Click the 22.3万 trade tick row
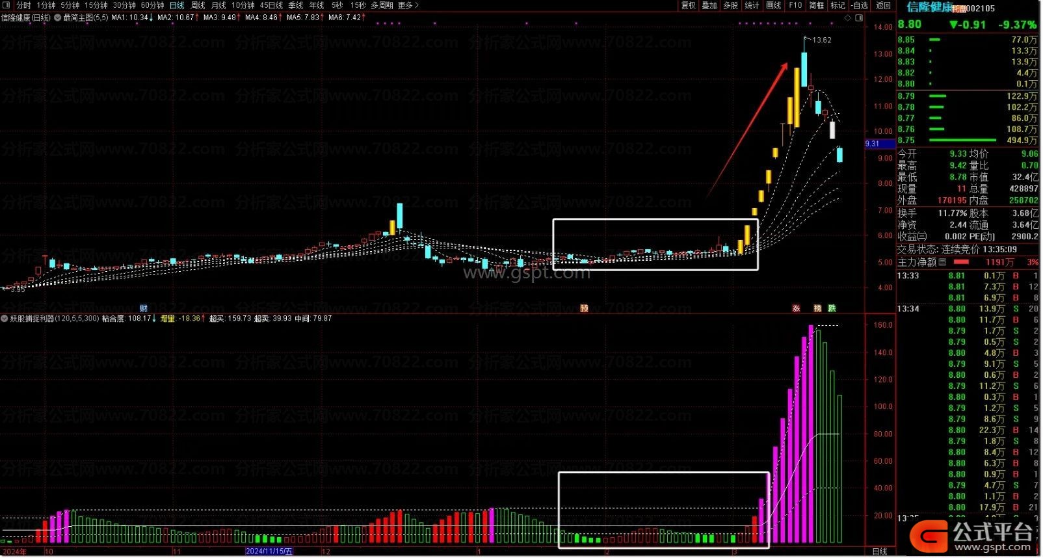 tap(968, 431)
